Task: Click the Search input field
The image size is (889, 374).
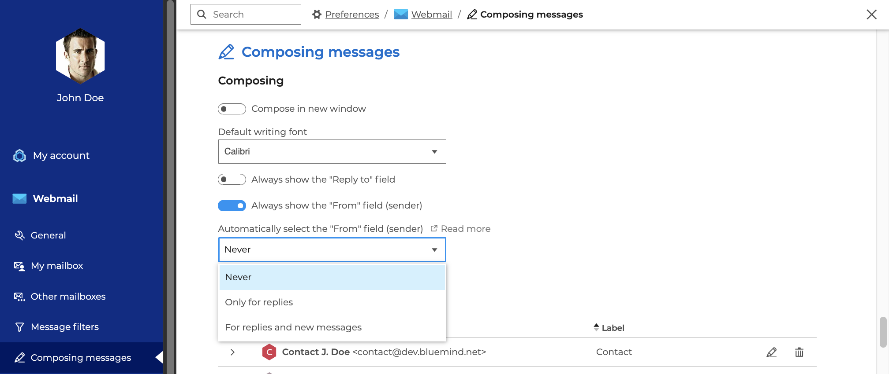Action: pyautogui.click(x=251, y=15)
